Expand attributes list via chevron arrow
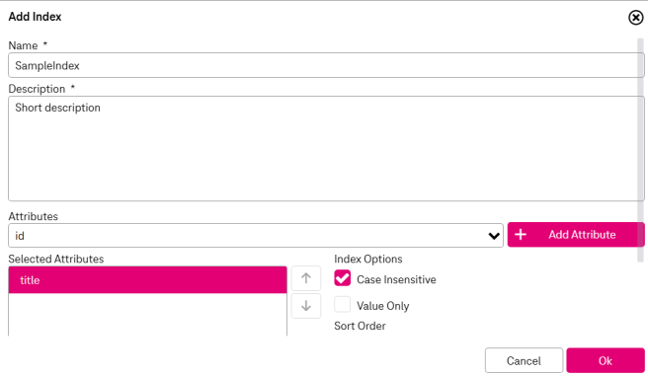Image resolution: width=648 pixels, height=376 pixels. tap(494, 236)
